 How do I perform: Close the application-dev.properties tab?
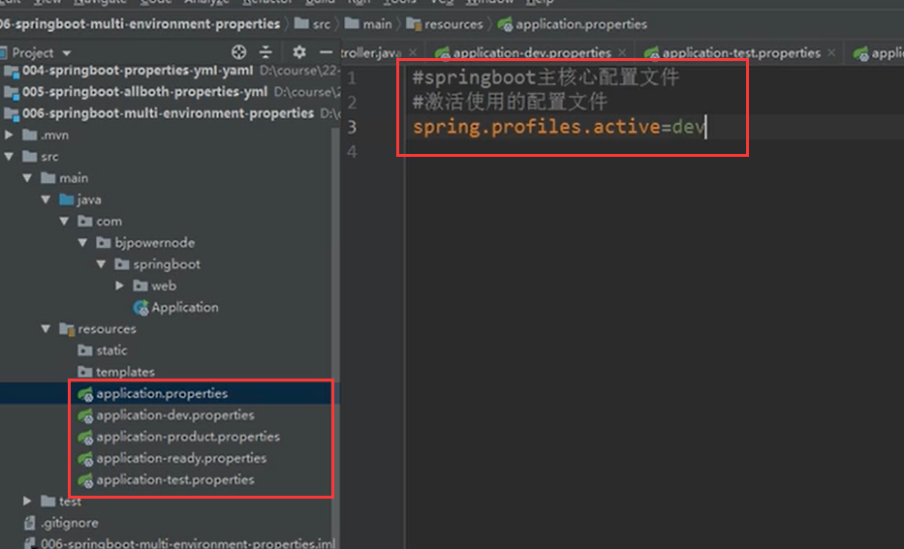coord(622,52)
